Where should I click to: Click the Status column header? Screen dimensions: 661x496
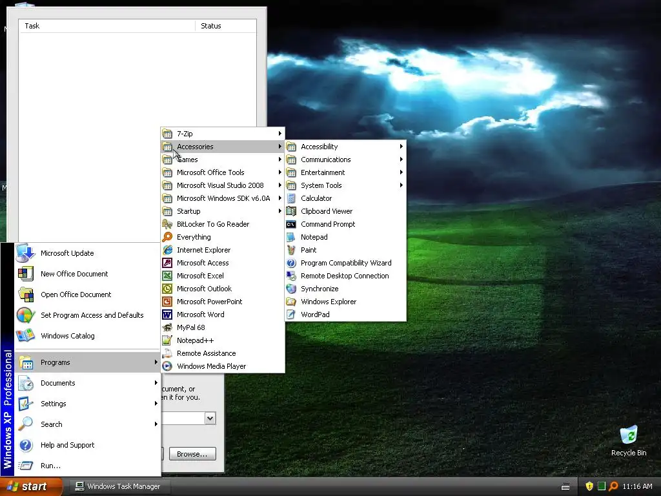225,26
